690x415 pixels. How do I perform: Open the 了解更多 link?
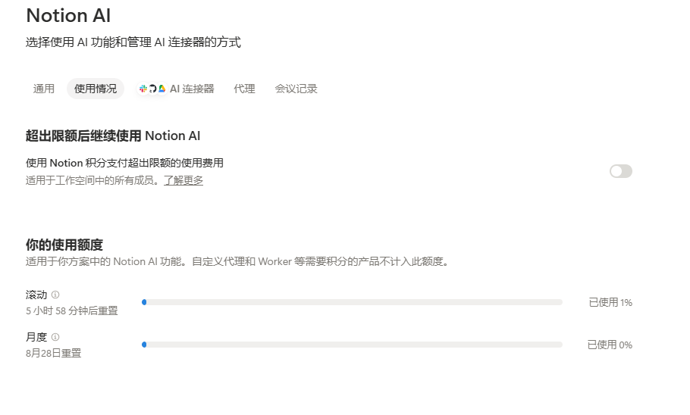click(183, 181)
